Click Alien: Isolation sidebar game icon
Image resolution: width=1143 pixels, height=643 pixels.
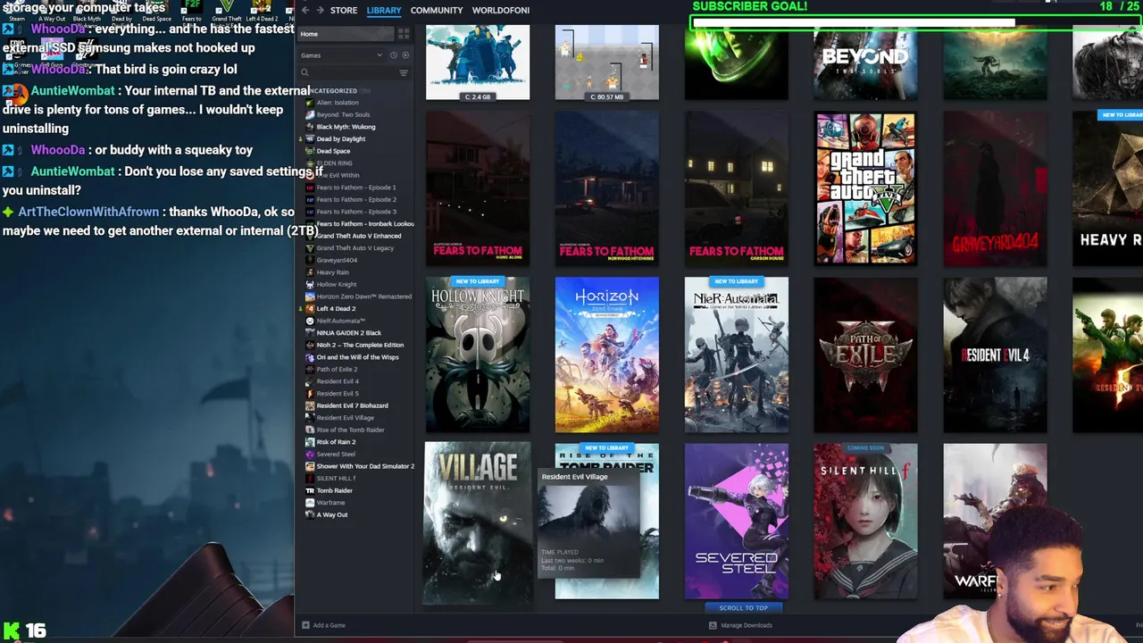point(310,103)
